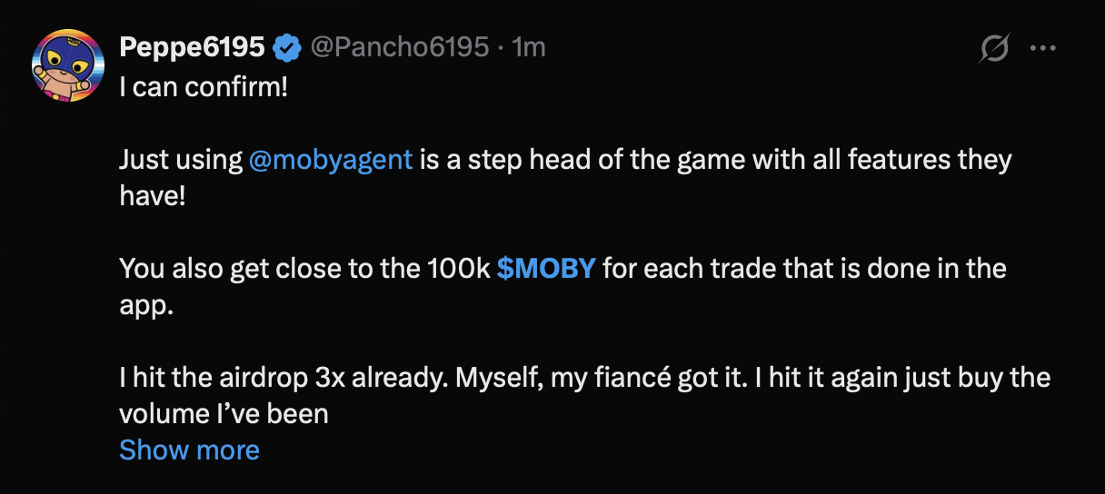Click the Grok slashed-circle icon
Image resolution: width=1105 pixels, height=494 pixels.
[x=995, y=48]
